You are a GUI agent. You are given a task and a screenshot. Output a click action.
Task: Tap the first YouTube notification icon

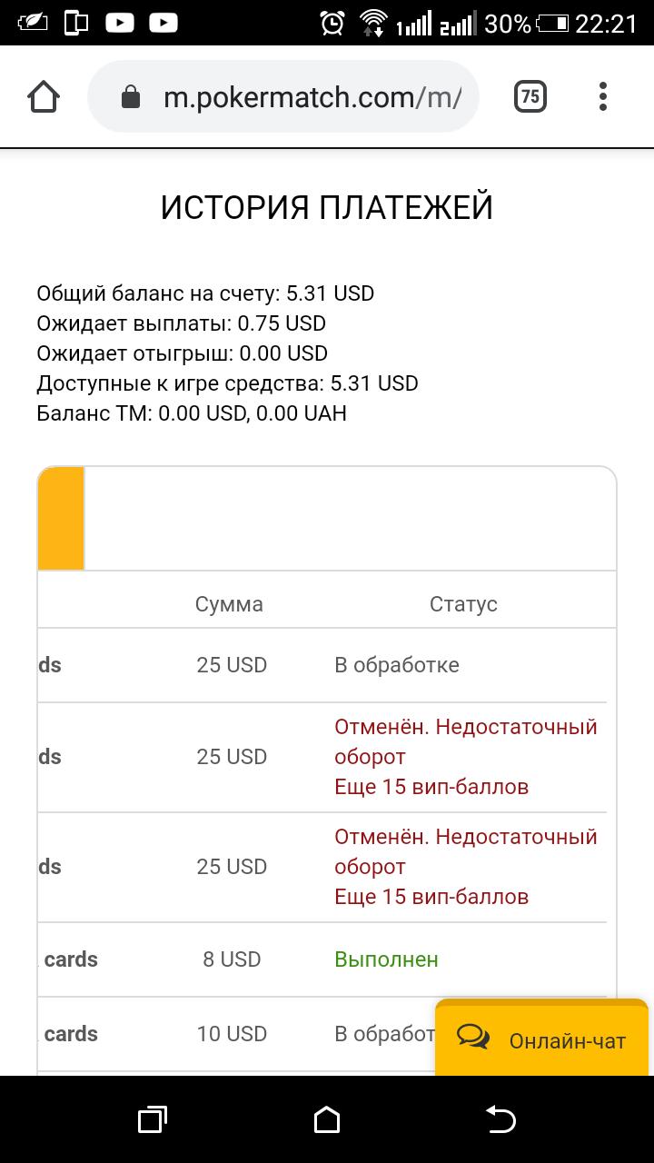pos(120,23)
